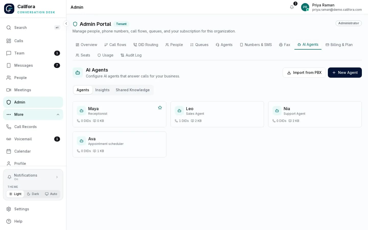Click the robot icon on Leo card
The height and width of the screenshot is (230, 368).
point(179,111)
